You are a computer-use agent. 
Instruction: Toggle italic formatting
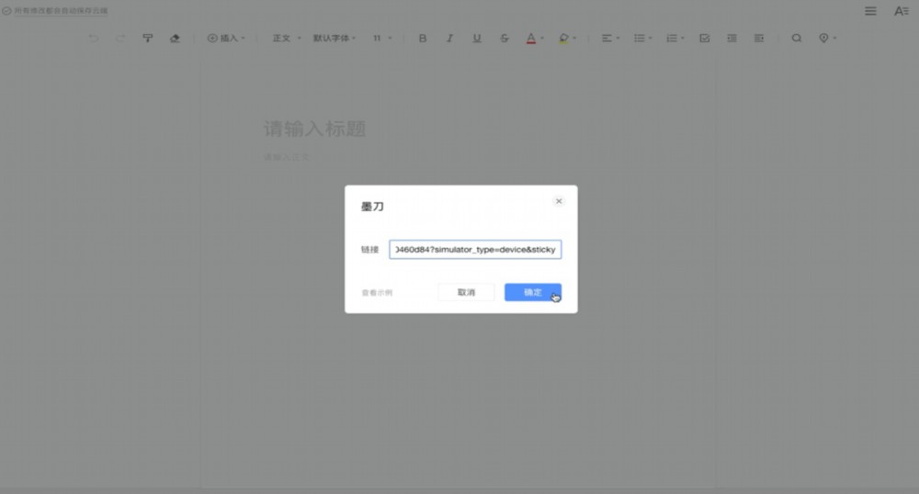click(449, 38)
